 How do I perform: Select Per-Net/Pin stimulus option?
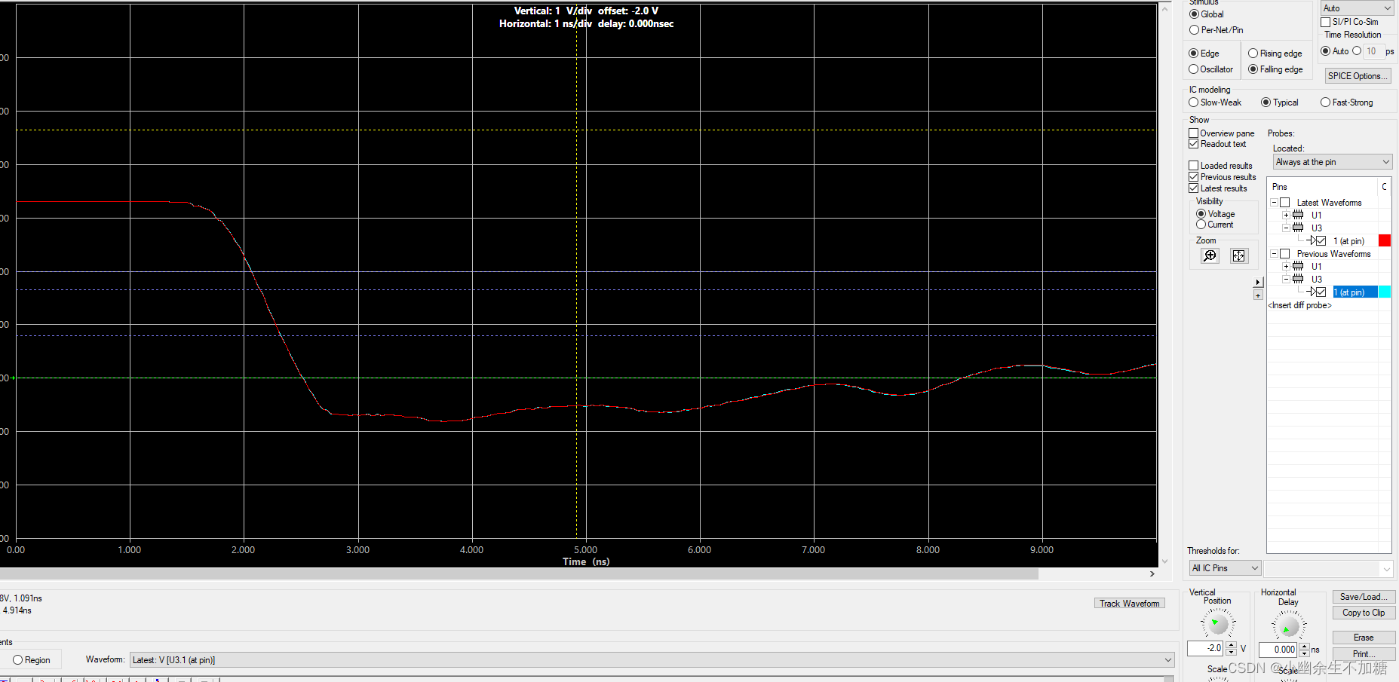click(1195, 30)
